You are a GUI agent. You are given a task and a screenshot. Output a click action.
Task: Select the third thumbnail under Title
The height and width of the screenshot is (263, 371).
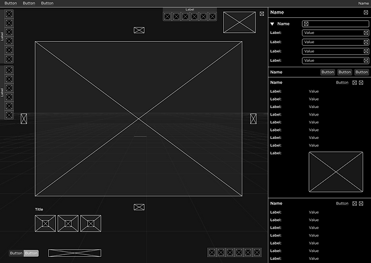point(91,223)
